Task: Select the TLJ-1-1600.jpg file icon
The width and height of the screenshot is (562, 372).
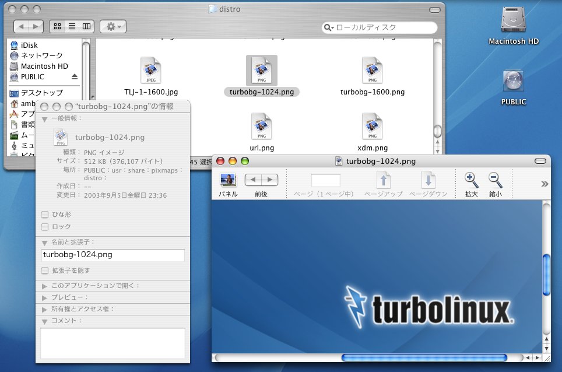Action: [151, 70]
